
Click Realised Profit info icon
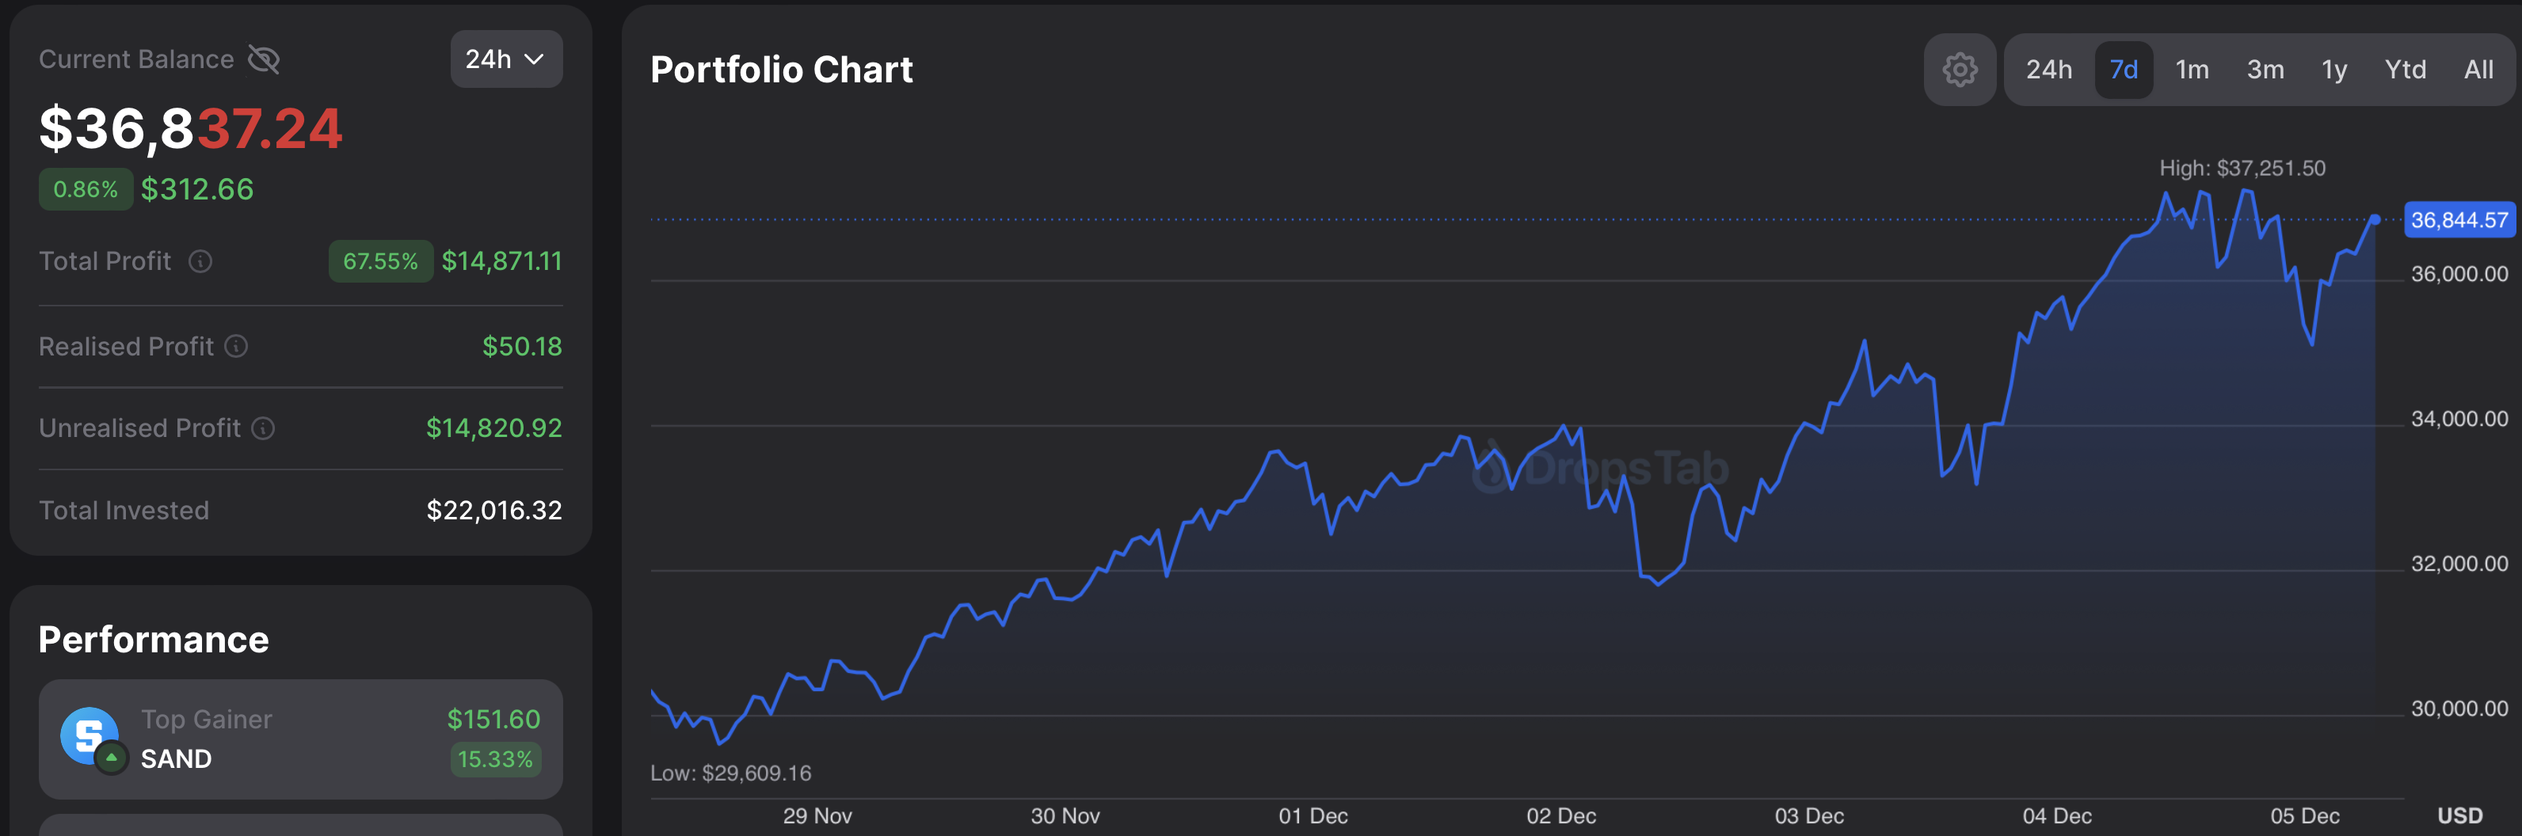237,347
